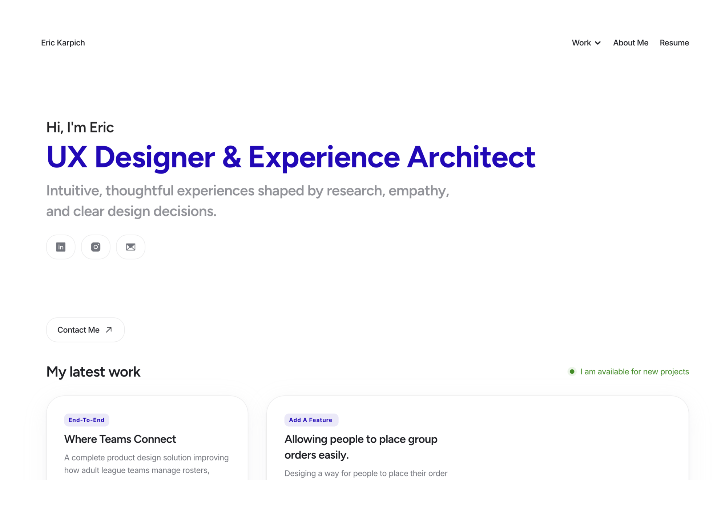
Task: Click the available for new projects text
Action: click(x=635, y=371)
